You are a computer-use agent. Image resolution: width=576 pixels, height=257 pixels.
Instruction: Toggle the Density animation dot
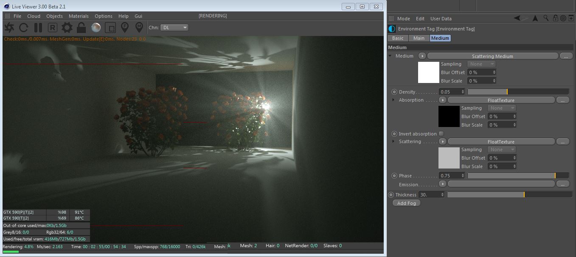394,92
